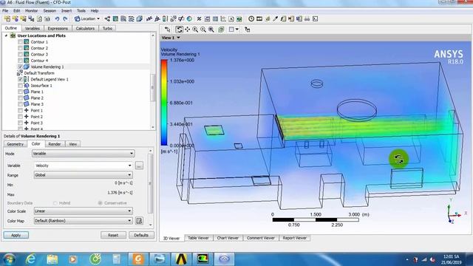
Task: Switch to the Variables tab
Action: point(33,28)
